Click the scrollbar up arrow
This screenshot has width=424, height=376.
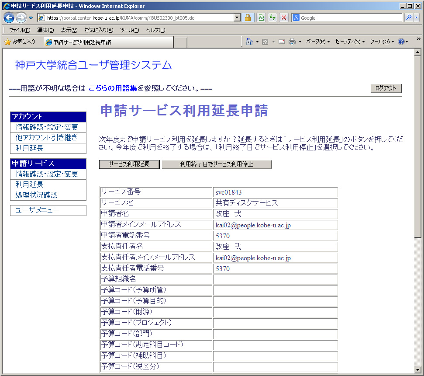[x=418, y=52]
